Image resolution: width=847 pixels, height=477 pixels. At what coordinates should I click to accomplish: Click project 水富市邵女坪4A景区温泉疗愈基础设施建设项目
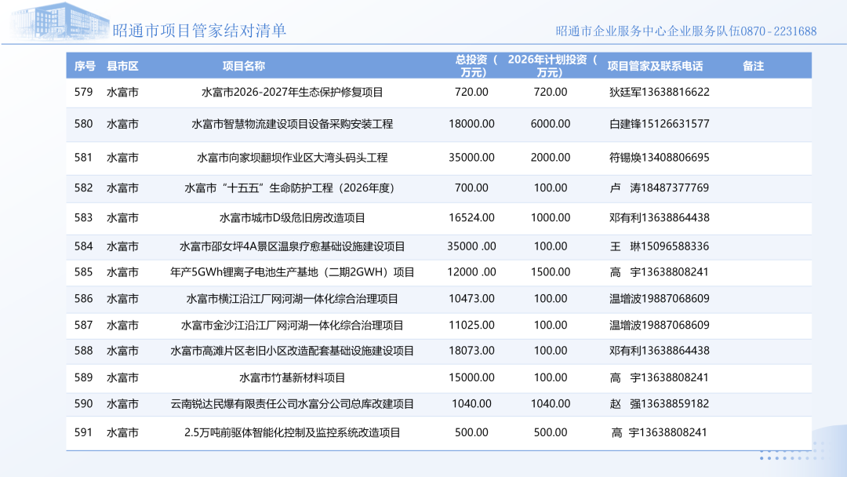293,246
